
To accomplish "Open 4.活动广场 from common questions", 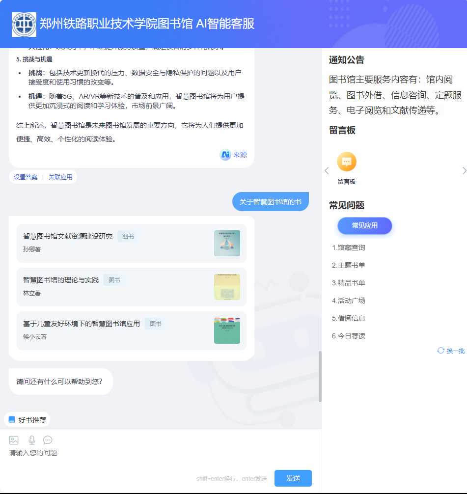I will [349, 301].
